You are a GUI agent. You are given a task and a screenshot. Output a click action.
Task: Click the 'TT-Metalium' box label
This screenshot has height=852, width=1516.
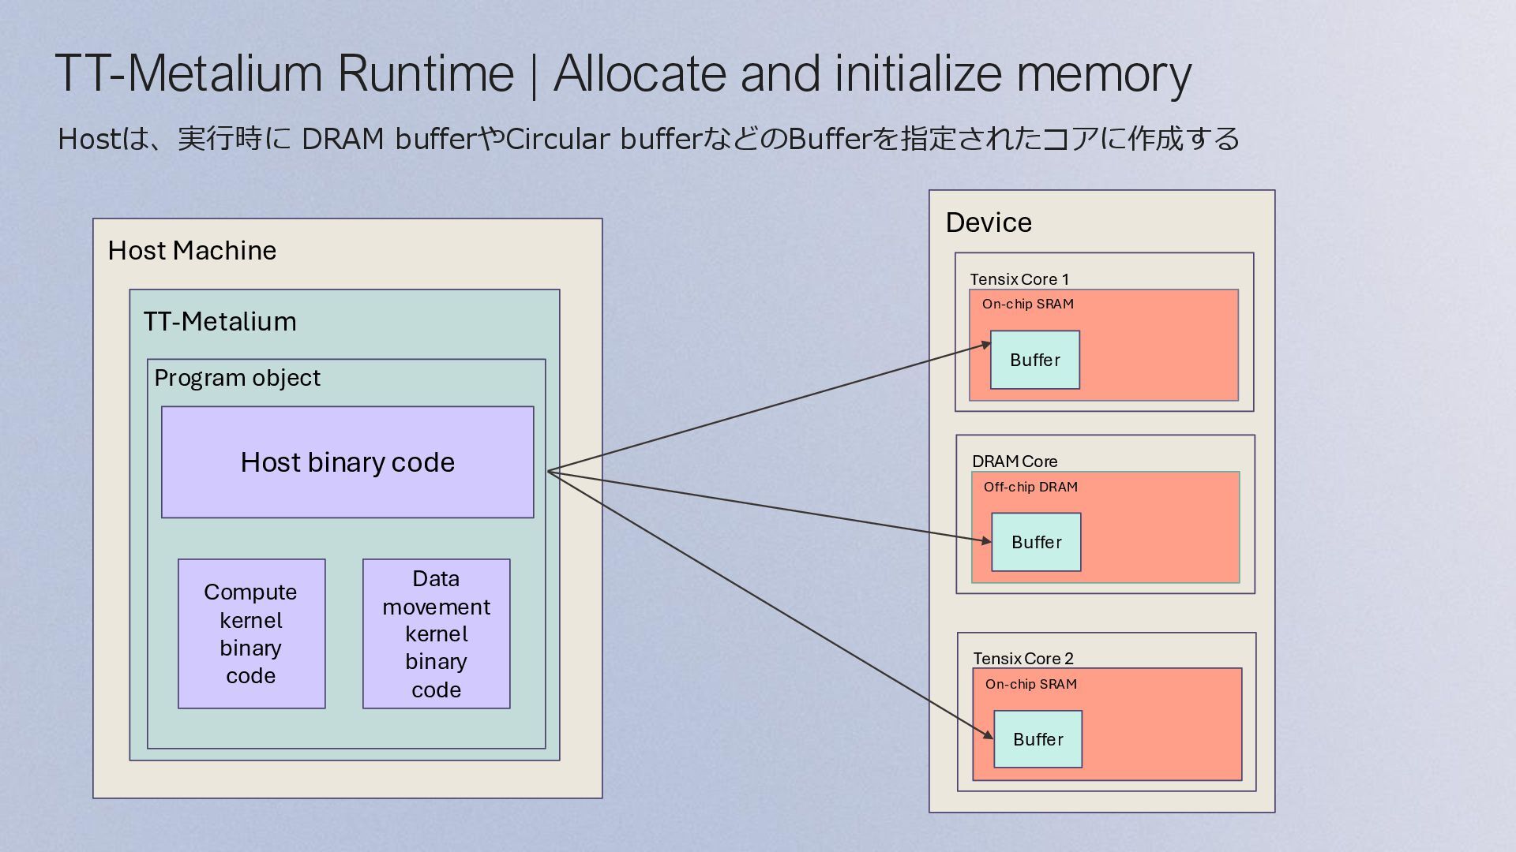tap(220, 322)
